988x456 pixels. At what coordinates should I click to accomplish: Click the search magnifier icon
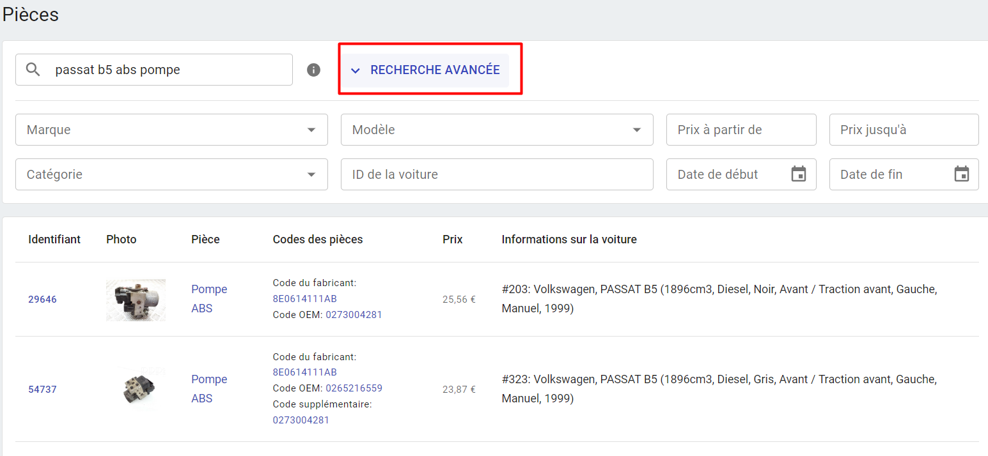[x=33, y=70]
